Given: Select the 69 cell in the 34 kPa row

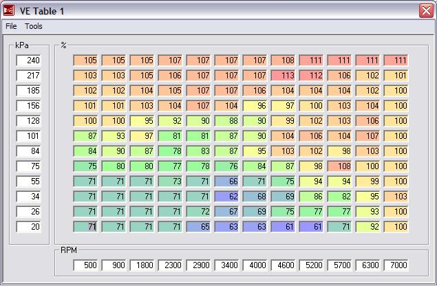Looking at the screenshot, I should (x=283, y=197).
